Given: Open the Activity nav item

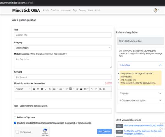Looking at the screenshot, I should 46,10.
